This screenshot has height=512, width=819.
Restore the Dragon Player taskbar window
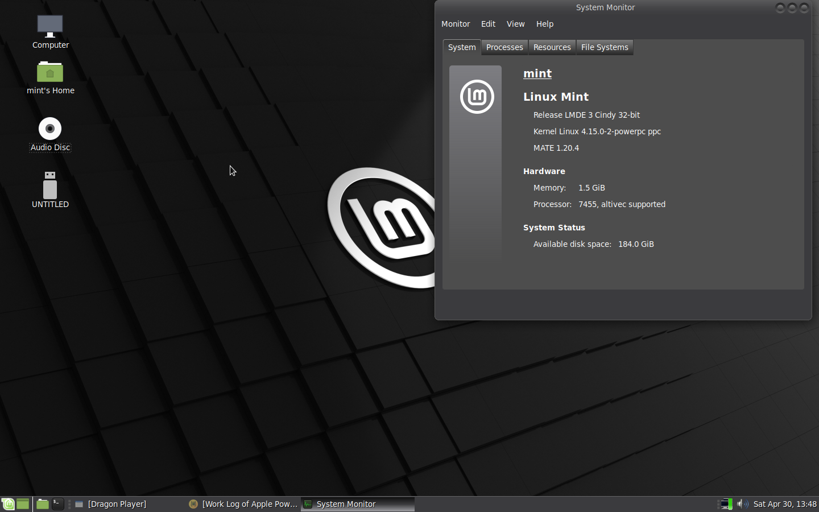(x=130, y=504)
